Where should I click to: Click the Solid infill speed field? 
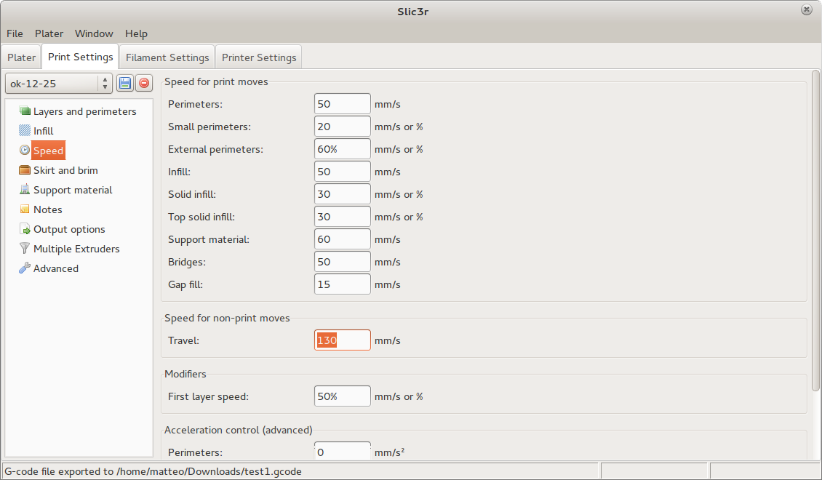click(x=343, y=194)
